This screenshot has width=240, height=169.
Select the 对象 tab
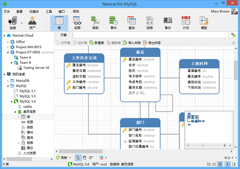(x=63, y=35)
